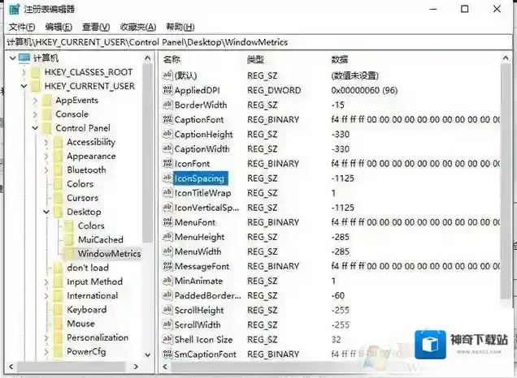Click tree pane scroll down arrow
Viewport: 517px width, 378px height.
pos(148,355)
